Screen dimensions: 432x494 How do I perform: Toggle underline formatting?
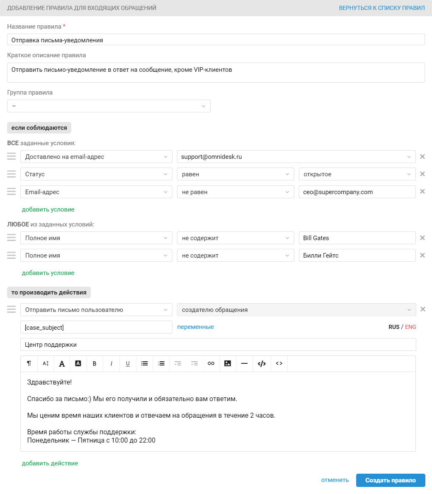pyautogui.click(x=128, y=364)
